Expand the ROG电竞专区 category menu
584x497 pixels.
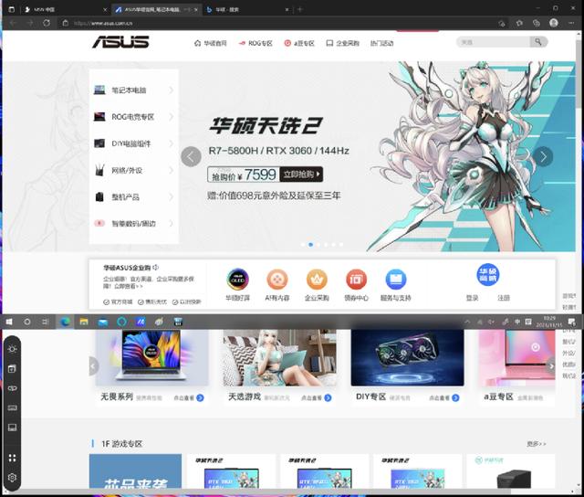(134, 117)
